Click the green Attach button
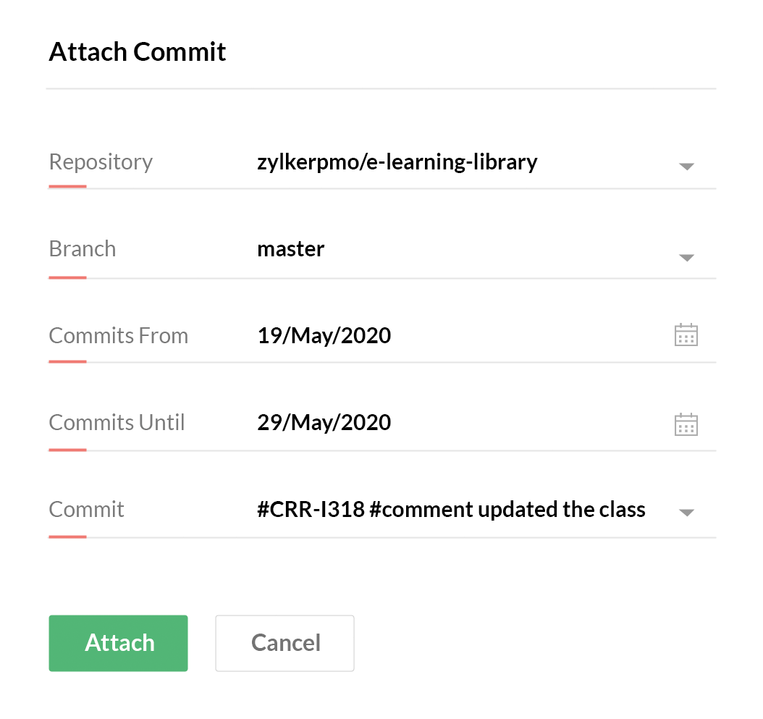Screen dimensions: 763x719 pos(119,643)
